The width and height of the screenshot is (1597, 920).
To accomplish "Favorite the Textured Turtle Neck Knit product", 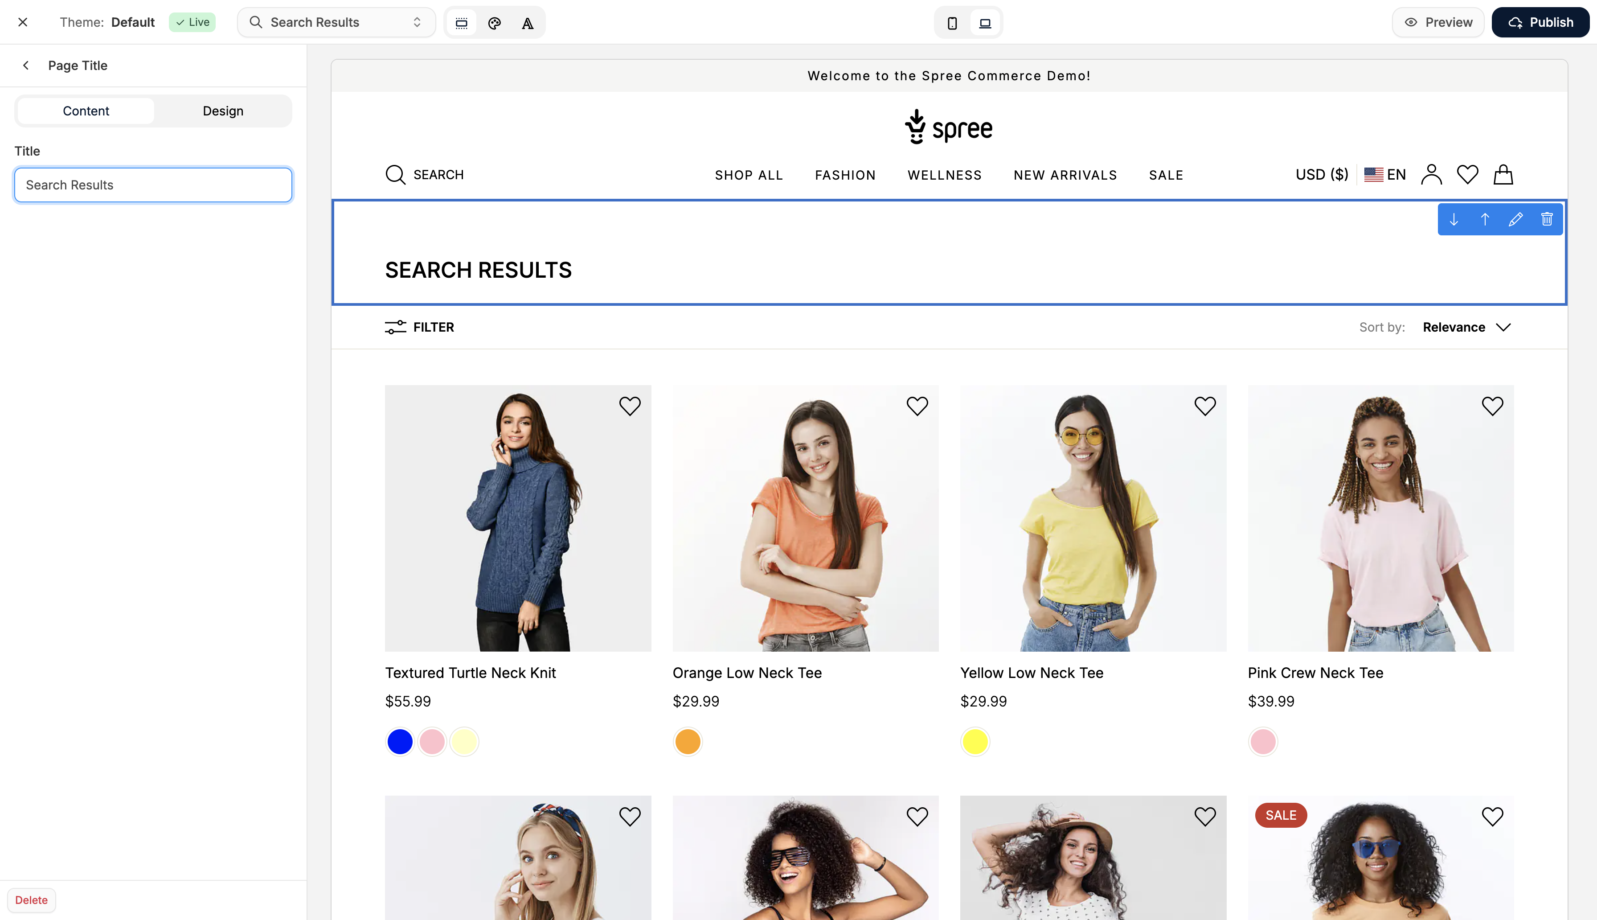I will [x=630, y=406].
